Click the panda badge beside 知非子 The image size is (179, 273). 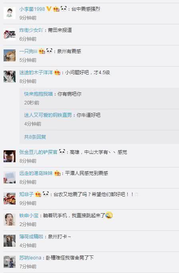pos(46,194)
